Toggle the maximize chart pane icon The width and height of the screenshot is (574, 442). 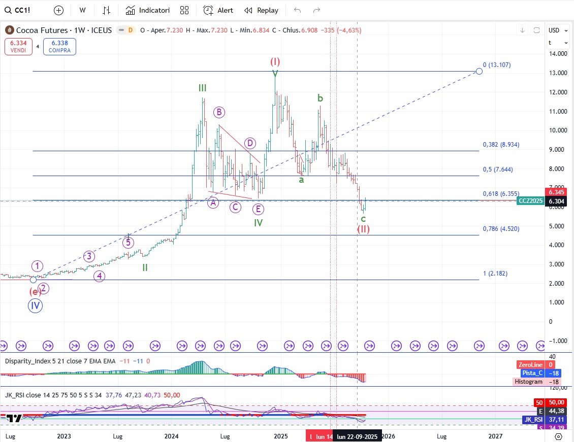[536, 30]
